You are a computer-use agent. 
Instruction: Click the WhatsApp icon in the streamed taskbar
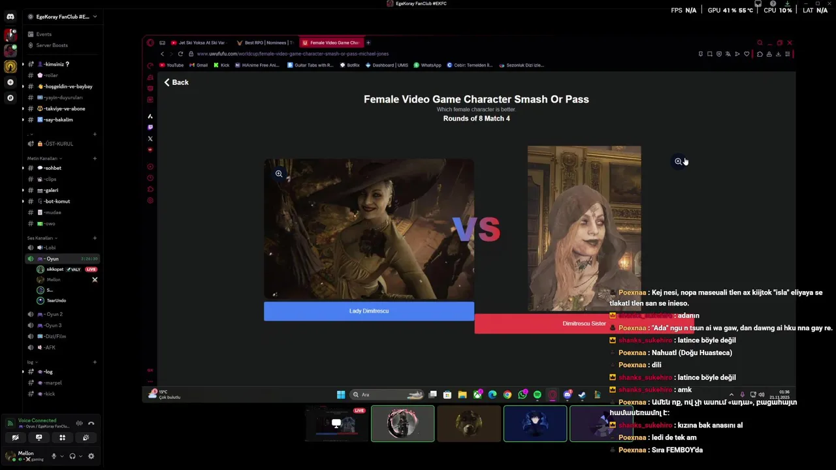pos(522,394)
